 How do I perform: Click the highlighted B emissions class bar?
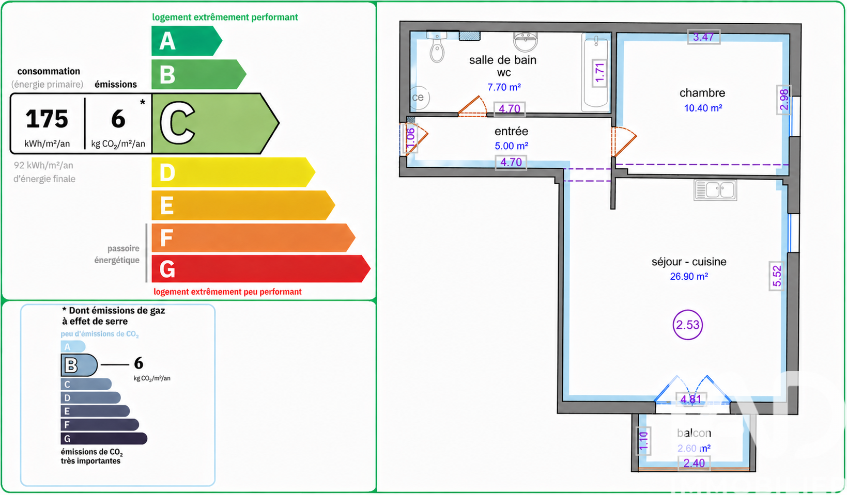coord(79,365)
